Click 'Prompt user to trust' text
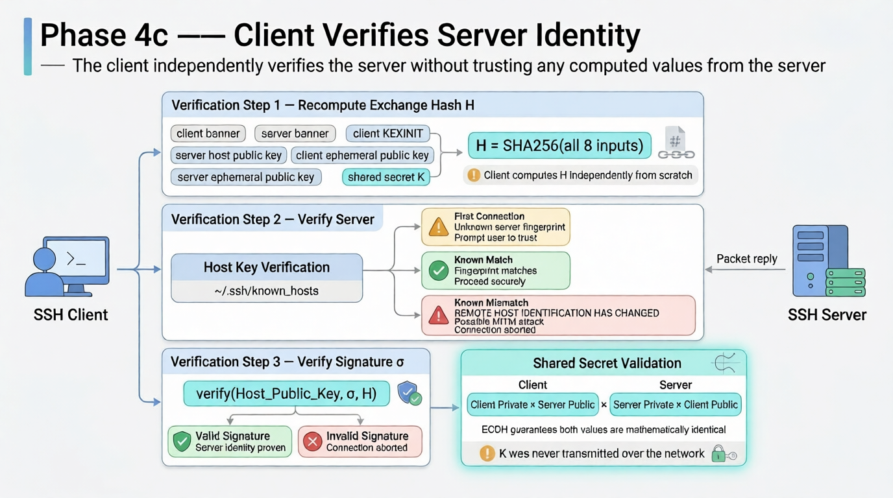The width and height of the screenshot is (893, 498). click(496, 238)
